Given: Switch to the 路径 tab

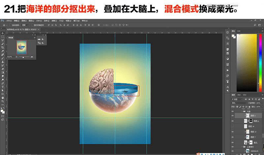Looking at the screenshot, I should (x=245, y=95).
